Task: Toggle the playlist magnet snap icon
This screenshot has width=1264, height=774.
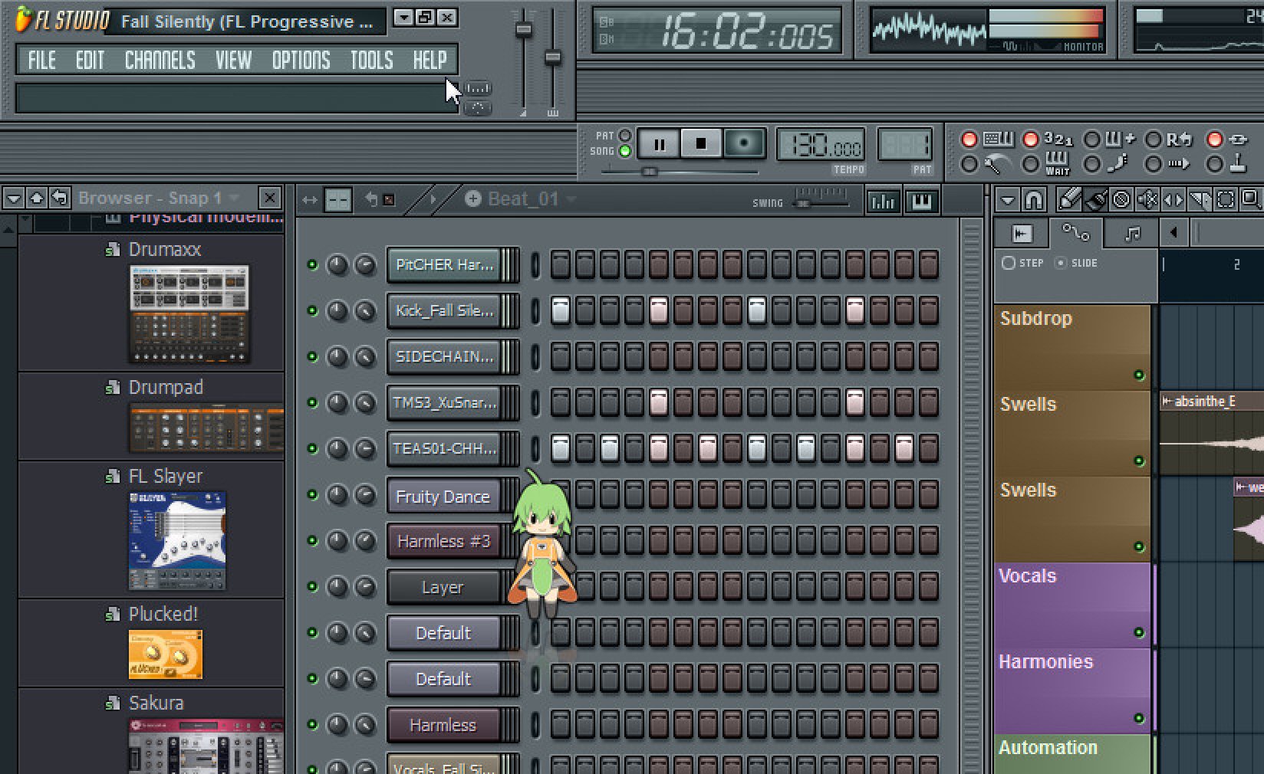Action: pos(1033,200)
